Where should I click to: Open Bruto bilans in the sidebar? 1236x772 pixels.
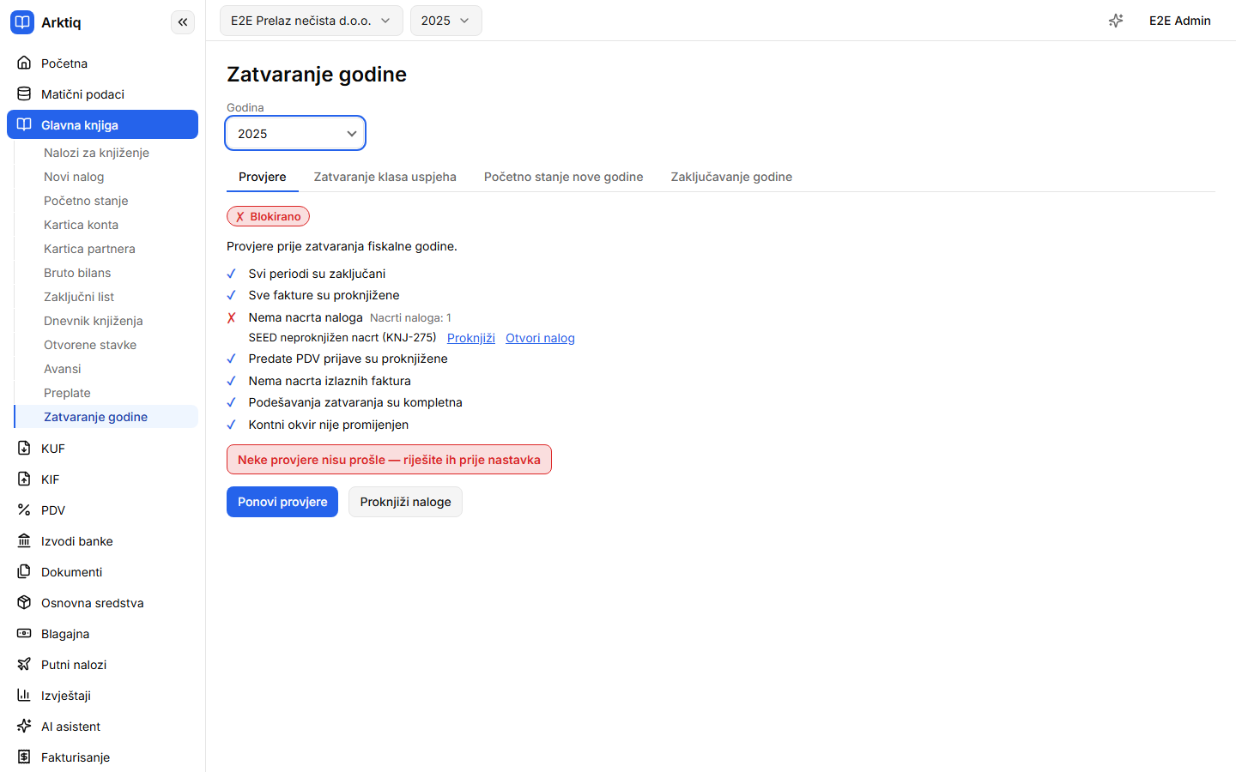pos(107,273)
